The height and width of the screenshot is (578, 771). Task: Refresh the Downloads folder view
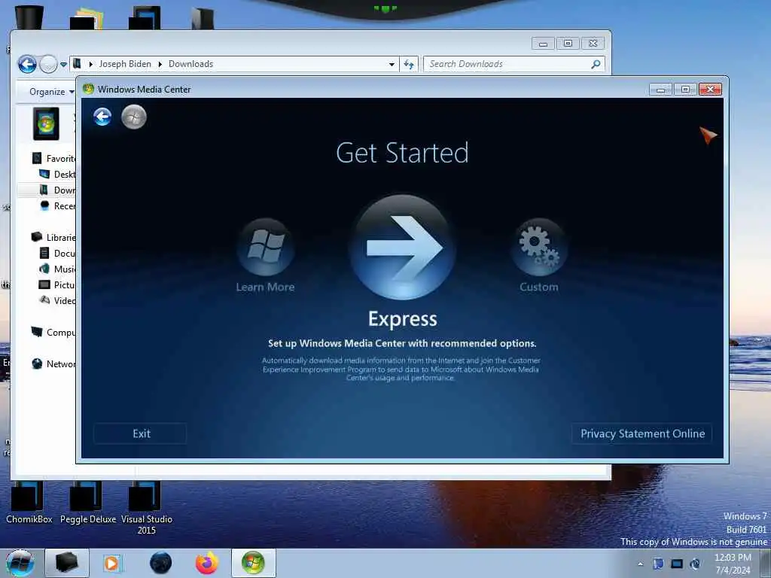coord(409,64)
